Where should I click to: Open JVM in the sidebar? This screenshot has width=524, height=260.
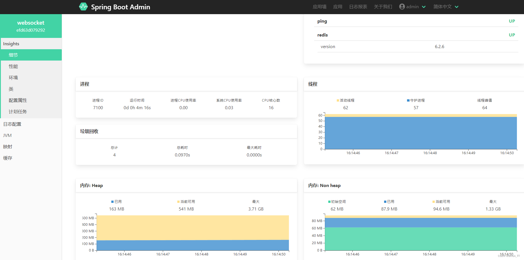[x=31, y=135]
